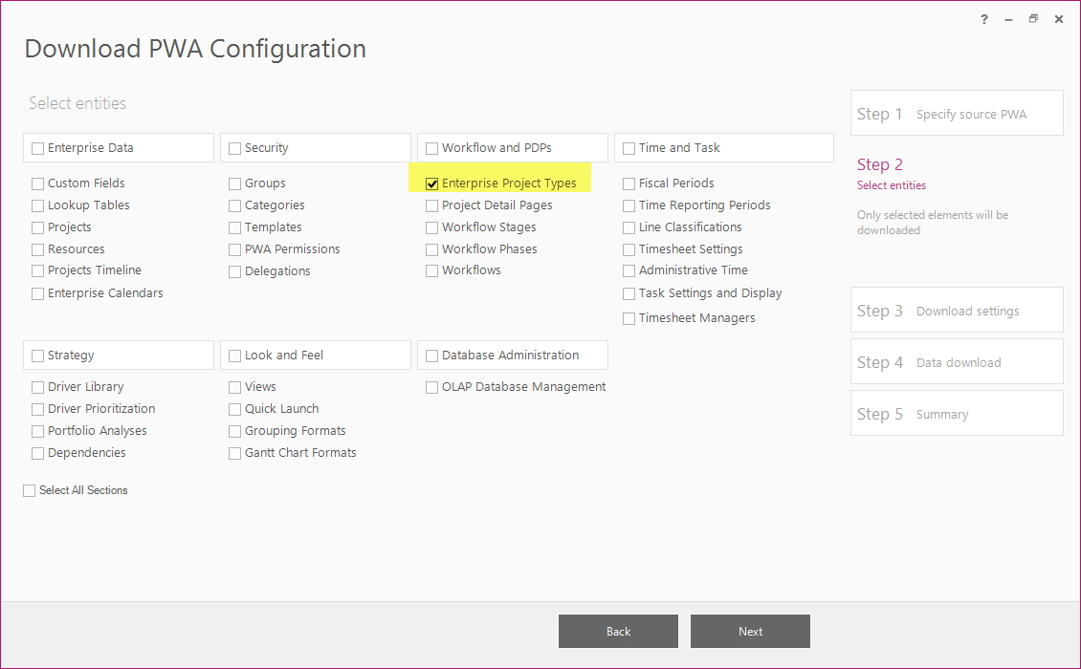Tick the Quick Launch checkbox
Viewport: 1081px width, 669px height.
(235, 410)
